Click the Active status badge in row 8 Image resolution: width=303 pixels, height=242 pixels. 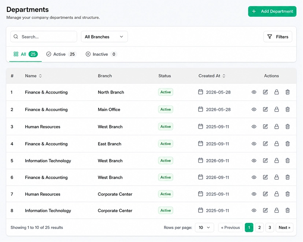[x=166, y=210]
